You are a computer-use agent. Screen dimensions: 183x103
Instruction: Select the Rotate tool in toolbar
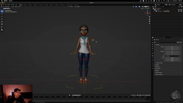click(x=2, y=19)
